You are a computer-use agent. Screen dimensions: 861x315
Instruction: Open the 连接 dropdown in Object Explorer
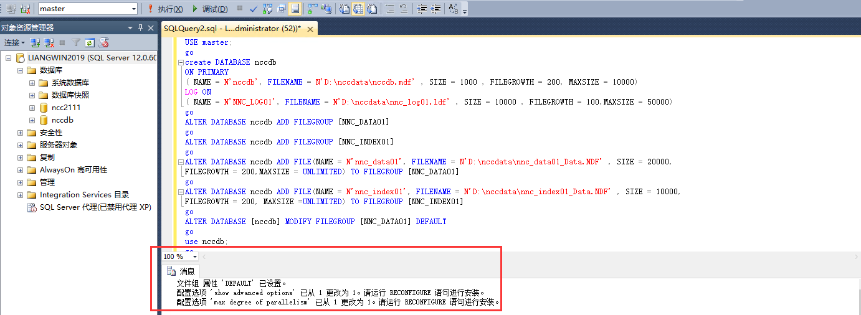click(x=14, y=43)
